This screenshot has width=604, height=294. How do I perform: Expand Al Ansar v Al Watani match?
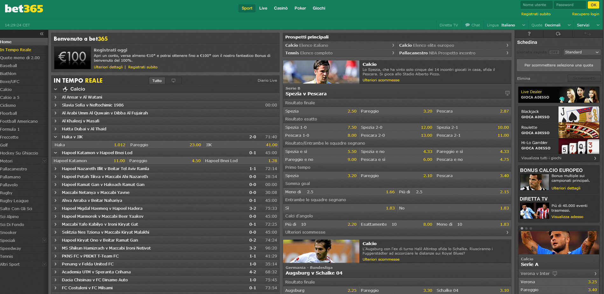coord(56,97)
